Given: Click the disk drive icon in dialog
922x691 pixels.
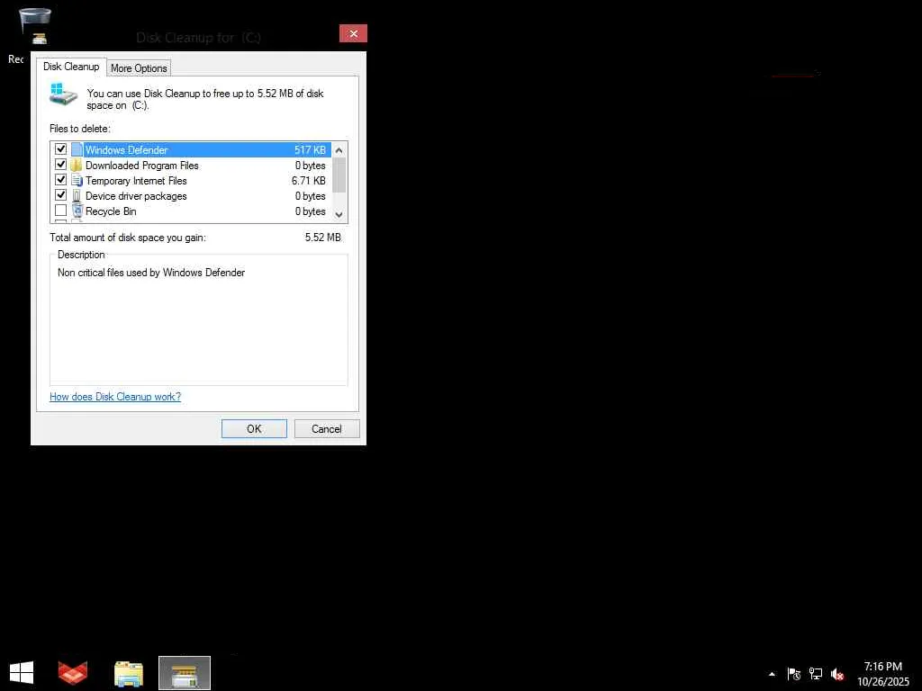Looking at the screenshot, I should point(64,94).
